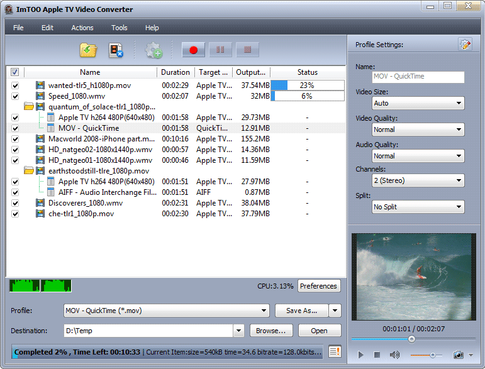Sort the list by the Duration column
The image size is (485, 369).
click(x=176, y=72)
